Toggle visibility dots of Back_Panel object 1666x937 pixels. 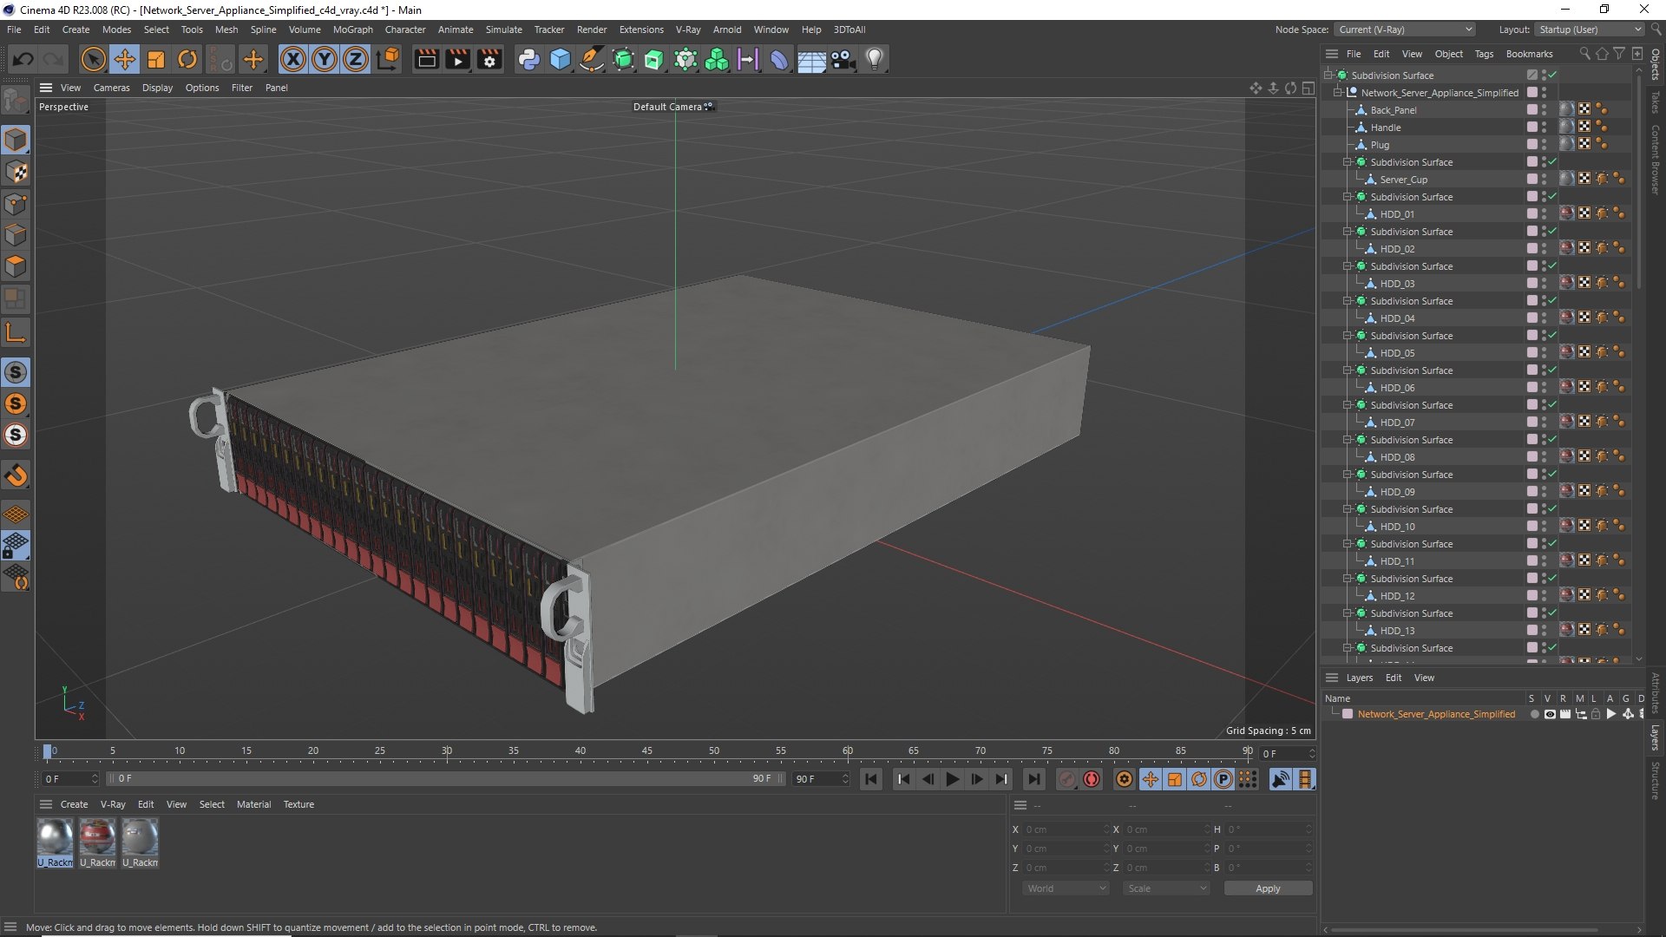(1545, 110)
